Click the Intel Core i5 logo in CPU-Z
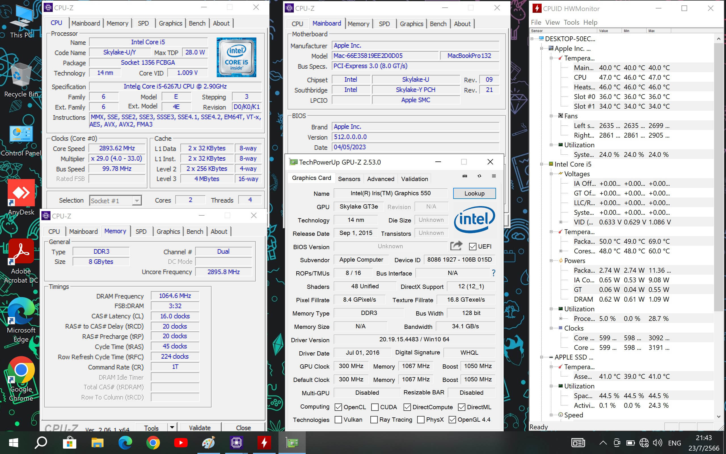Viewport: 726px width, 454px height. point(237,57)
